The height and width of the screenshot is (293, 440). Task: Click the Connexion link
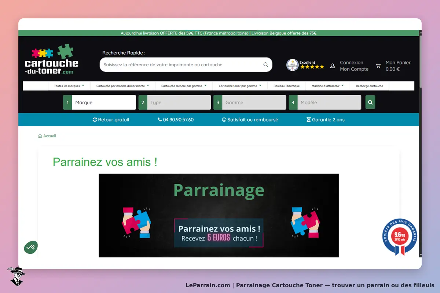coord(352,63)
